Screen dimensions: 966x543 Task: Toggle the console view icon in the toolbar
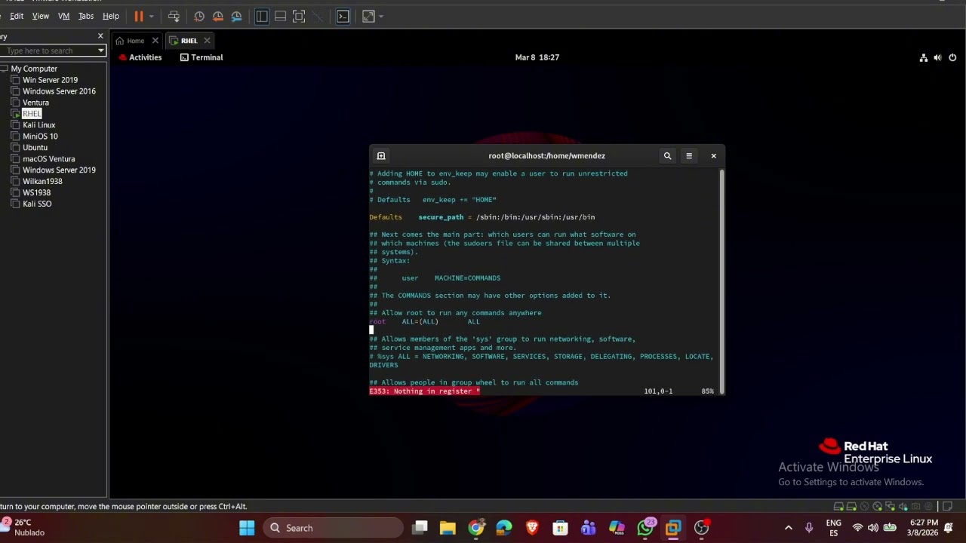point(343,16)
